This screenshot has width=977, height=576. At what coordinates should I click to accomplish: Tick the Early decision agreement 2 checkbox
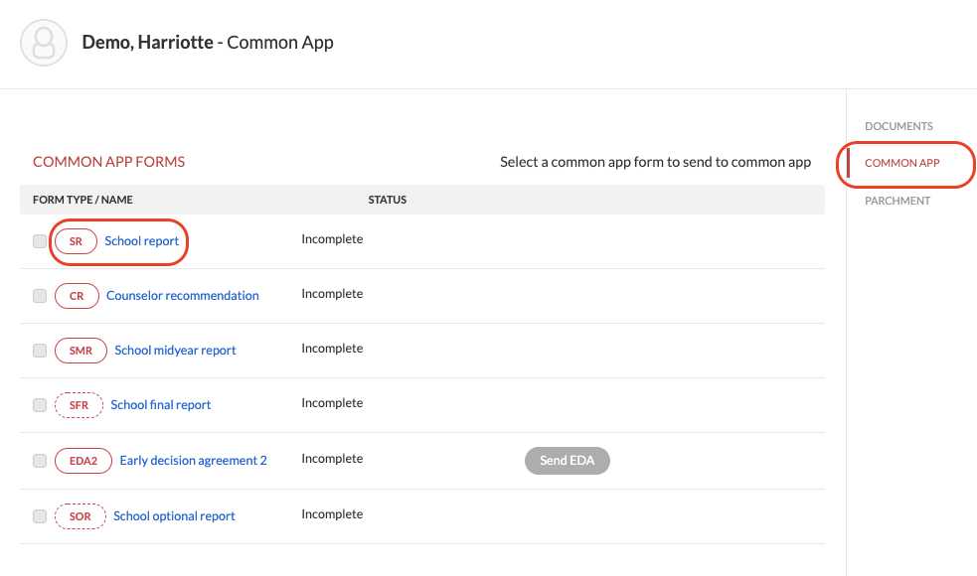(x=40, y=461)
